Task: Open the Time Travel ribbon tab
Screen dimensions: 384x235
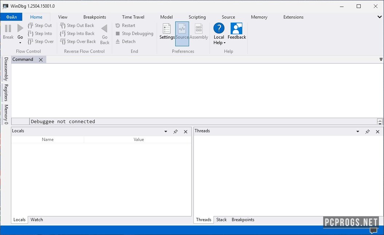Action: (x=133, y=17)
